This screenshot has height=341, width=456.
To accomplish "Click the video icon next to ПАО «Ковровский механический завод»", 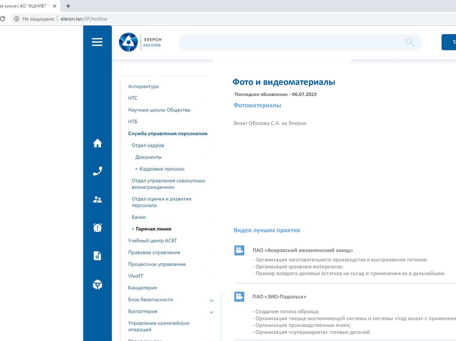I will (239, 250).
